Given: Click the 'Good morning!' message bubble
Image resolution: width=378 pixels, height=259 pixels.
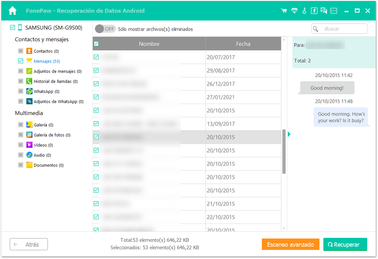Looking at the screenshot, I should point(326,88).
